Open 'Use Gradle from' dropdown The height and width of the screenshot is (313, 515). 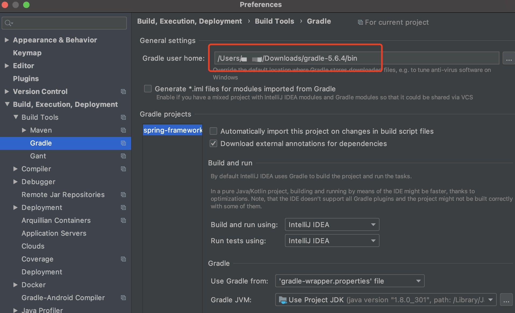(350, 281)
